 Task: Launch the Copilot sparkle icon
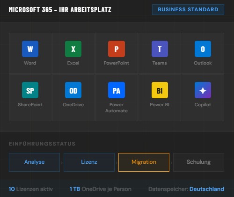pyautogui.click(x=203, y=90)
